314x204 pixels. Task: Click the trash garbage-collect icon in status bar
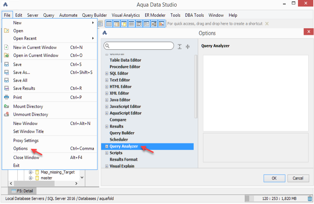click(x=310, y=199)
